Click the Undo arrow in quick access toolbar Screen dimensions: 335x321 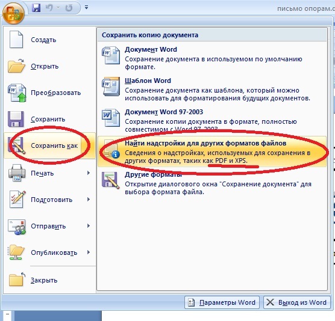coord(49,8)
